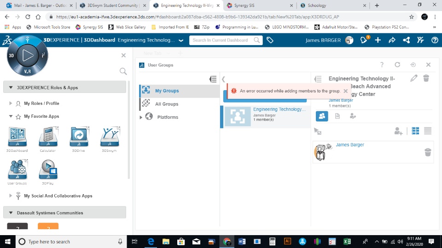Image resolution: width=442 pixels, height=248 pixels.
Task: Expand the Platforms tree item
Action: (141, 117)
